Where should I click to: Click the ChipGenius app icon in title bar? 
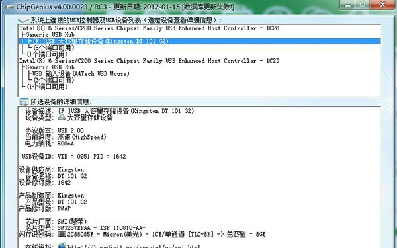click(10, 7)
